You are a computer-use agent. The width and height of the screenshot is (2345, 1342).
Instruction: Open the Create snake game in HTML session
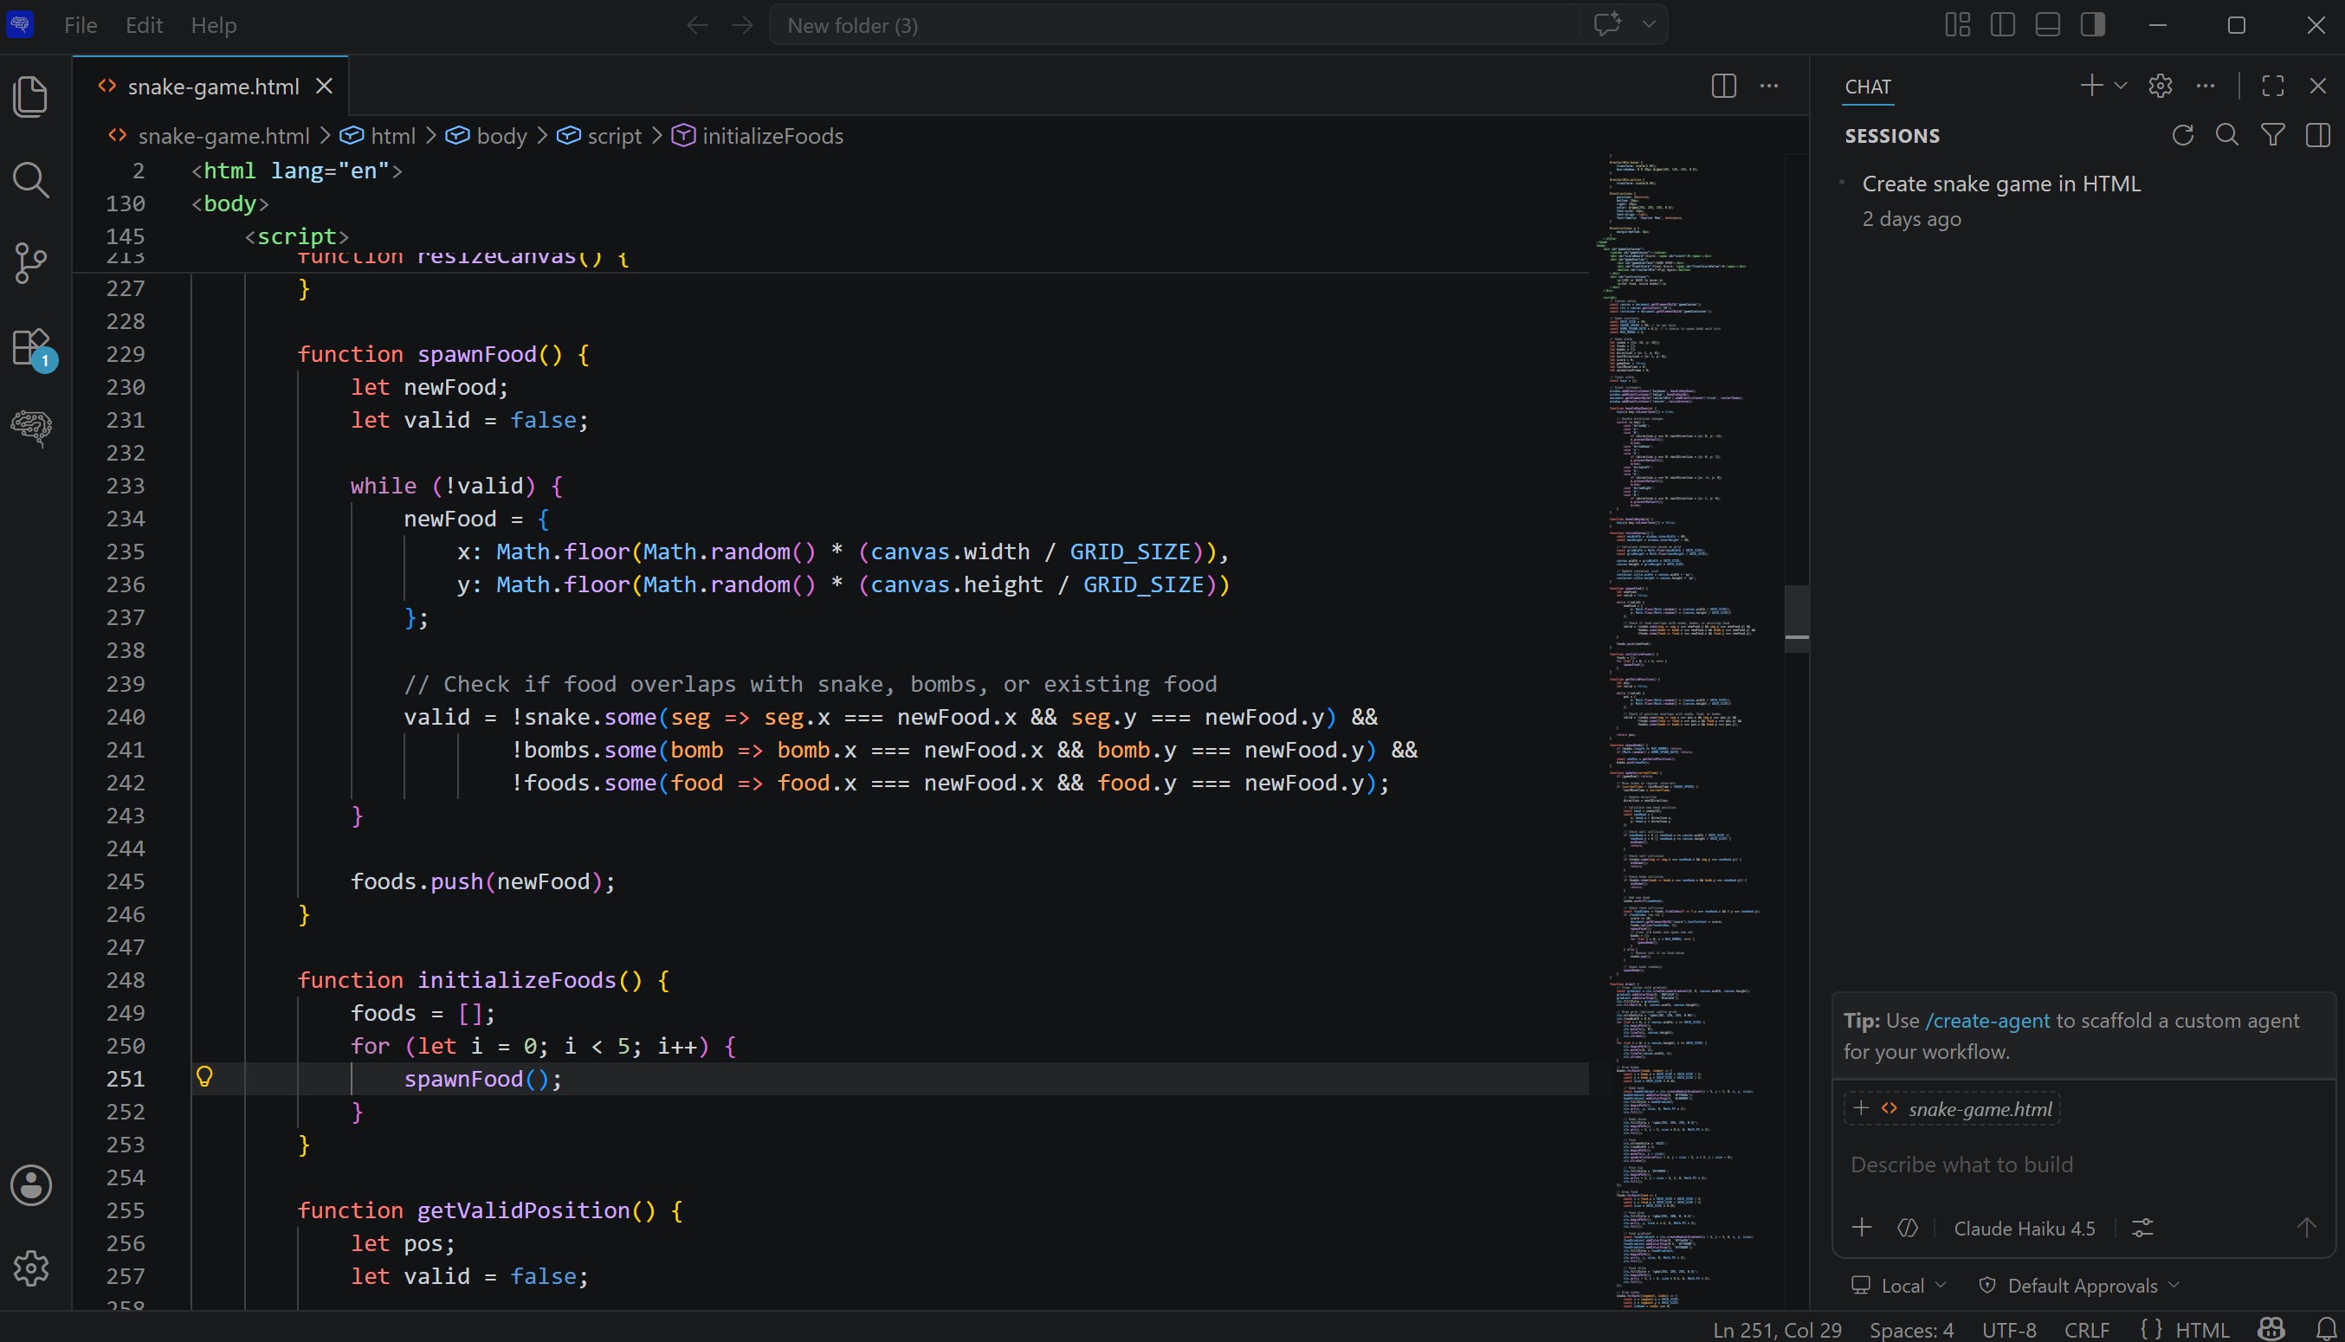[x=2085, y=200]
